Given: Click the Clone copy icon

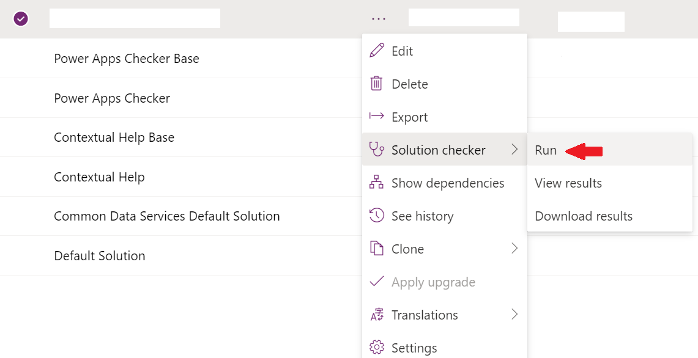Looking at the screenshot, I should [x=377, y=248].
